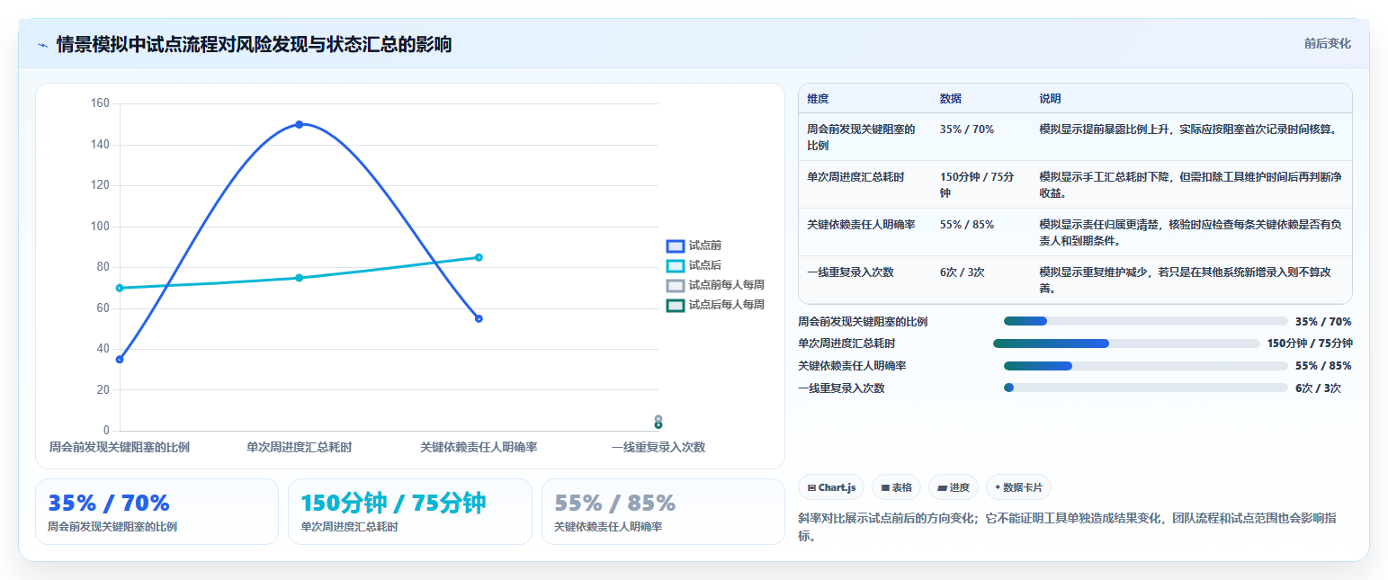Click the 前后变化 label in the header
Viewport: 1388px width, 580px height.
click(x=1327, y=43)
